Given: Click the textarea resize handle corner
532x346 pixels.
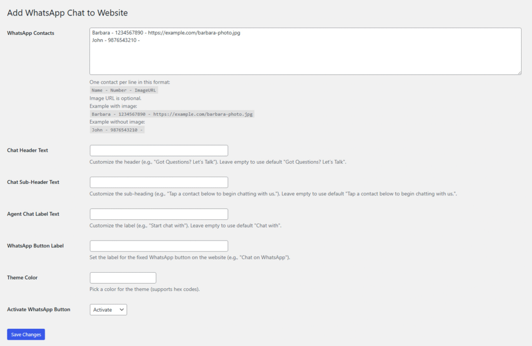Looking at the screenshot, I should pos(519,73).
